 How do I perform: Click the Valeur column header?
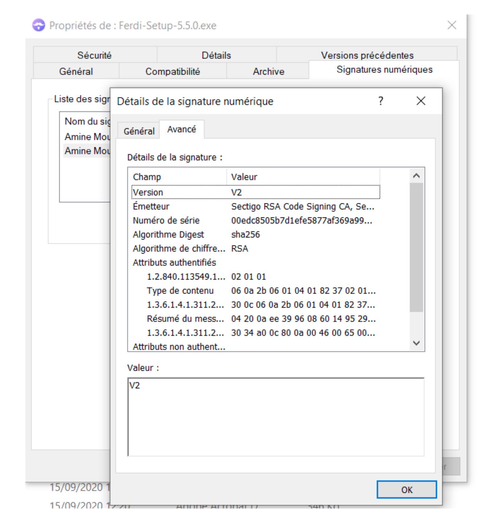pos(303,177)
